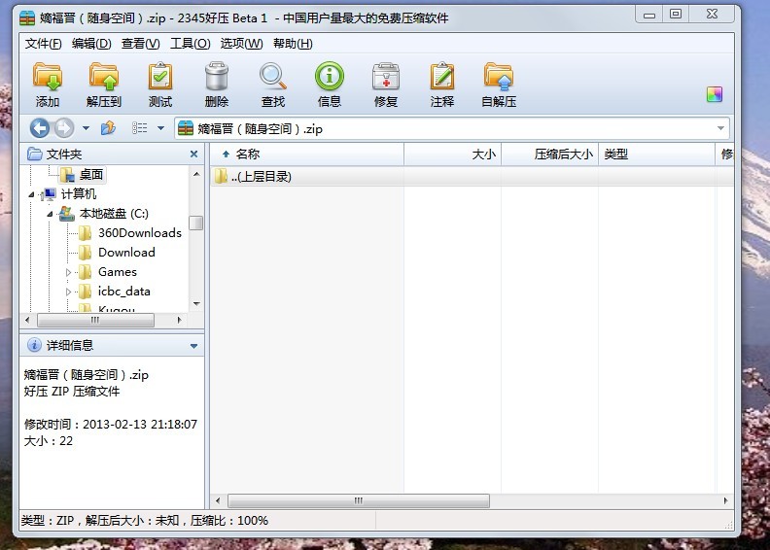Open the 帮助(H) menu
Viewport: 770px width, 550px height.
pyautogui.click(x=293, y=44)
